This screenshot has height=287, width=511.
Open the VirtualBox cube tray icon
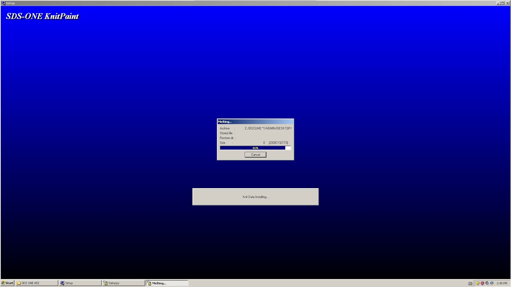tap(492, 283)
